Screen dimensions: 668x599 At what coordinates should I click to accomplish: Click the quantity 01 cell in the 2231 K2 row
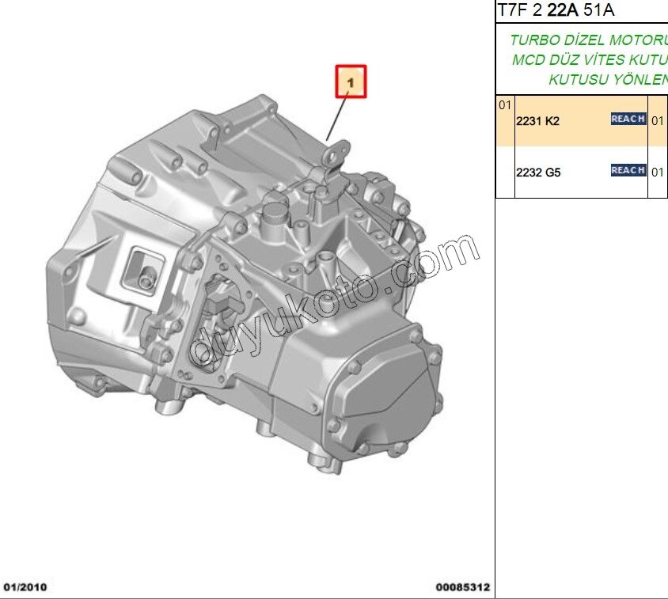coord(657,120)
